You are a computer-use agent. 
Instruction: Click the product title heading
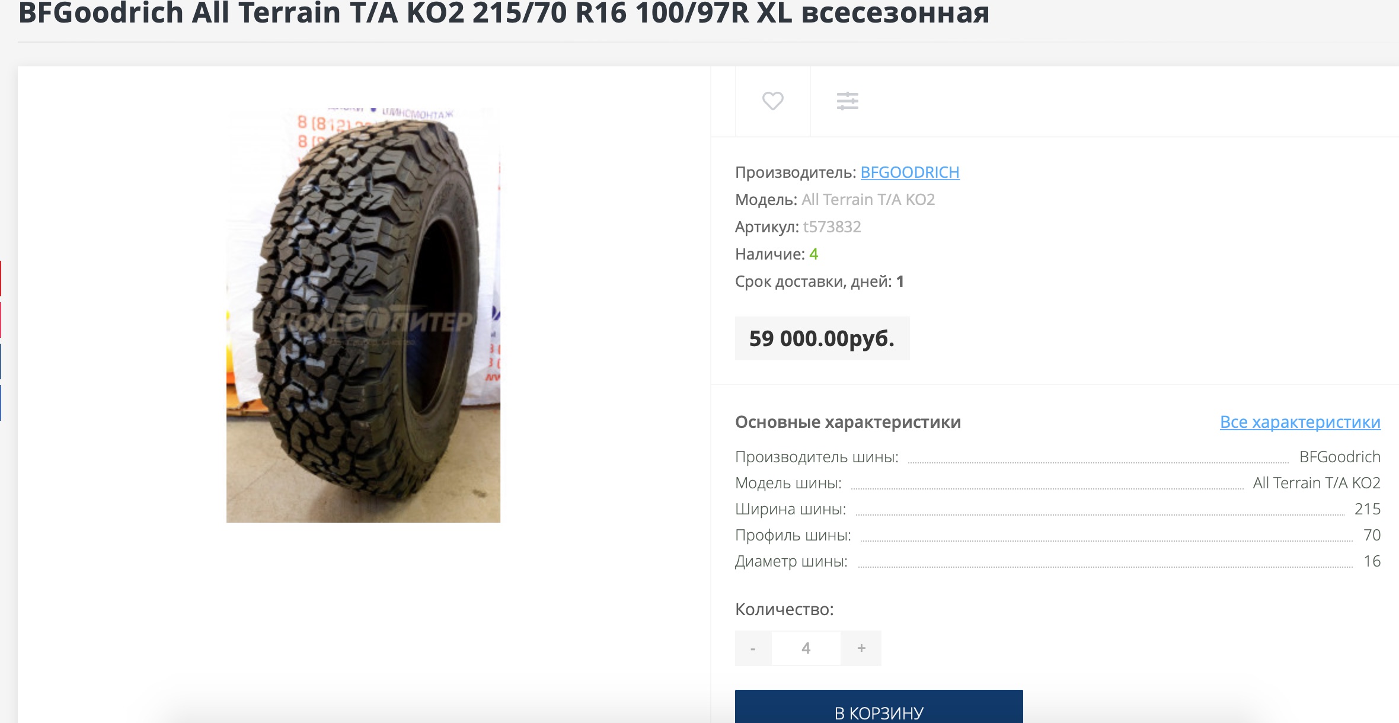504,13
